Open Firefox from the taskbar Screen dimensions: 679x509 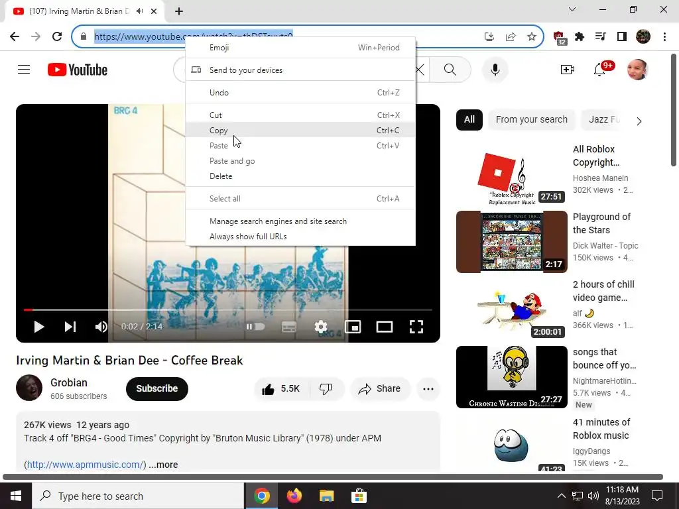[x=294, y=496]
